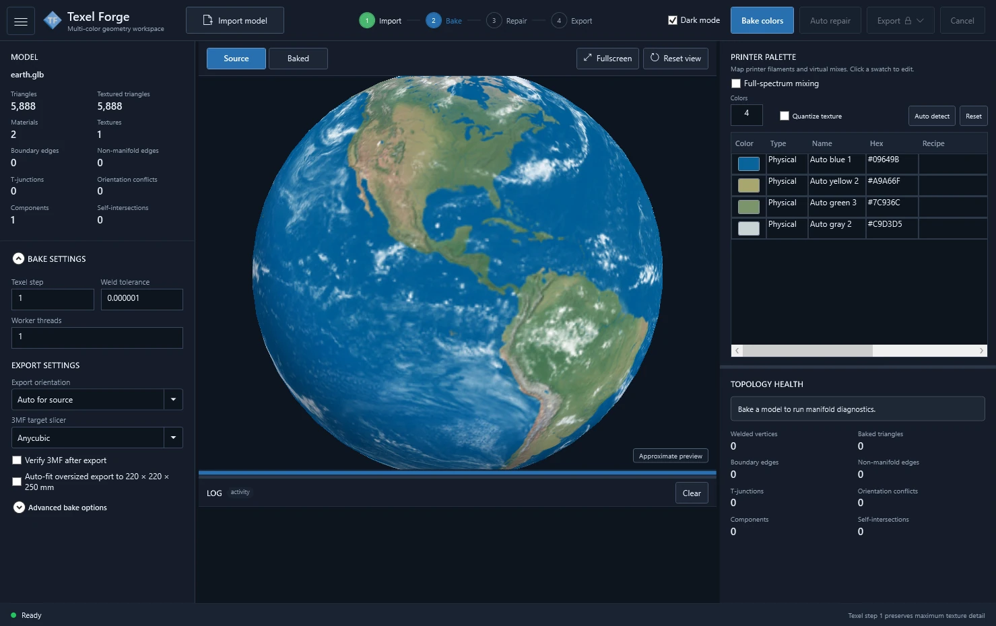The image size is (996, 626).
Task: Enable Full-spectrum mixing
Action: coord(736,83)
